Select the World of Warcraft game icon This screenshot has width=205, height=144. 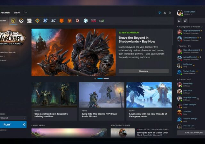point(13,20)
